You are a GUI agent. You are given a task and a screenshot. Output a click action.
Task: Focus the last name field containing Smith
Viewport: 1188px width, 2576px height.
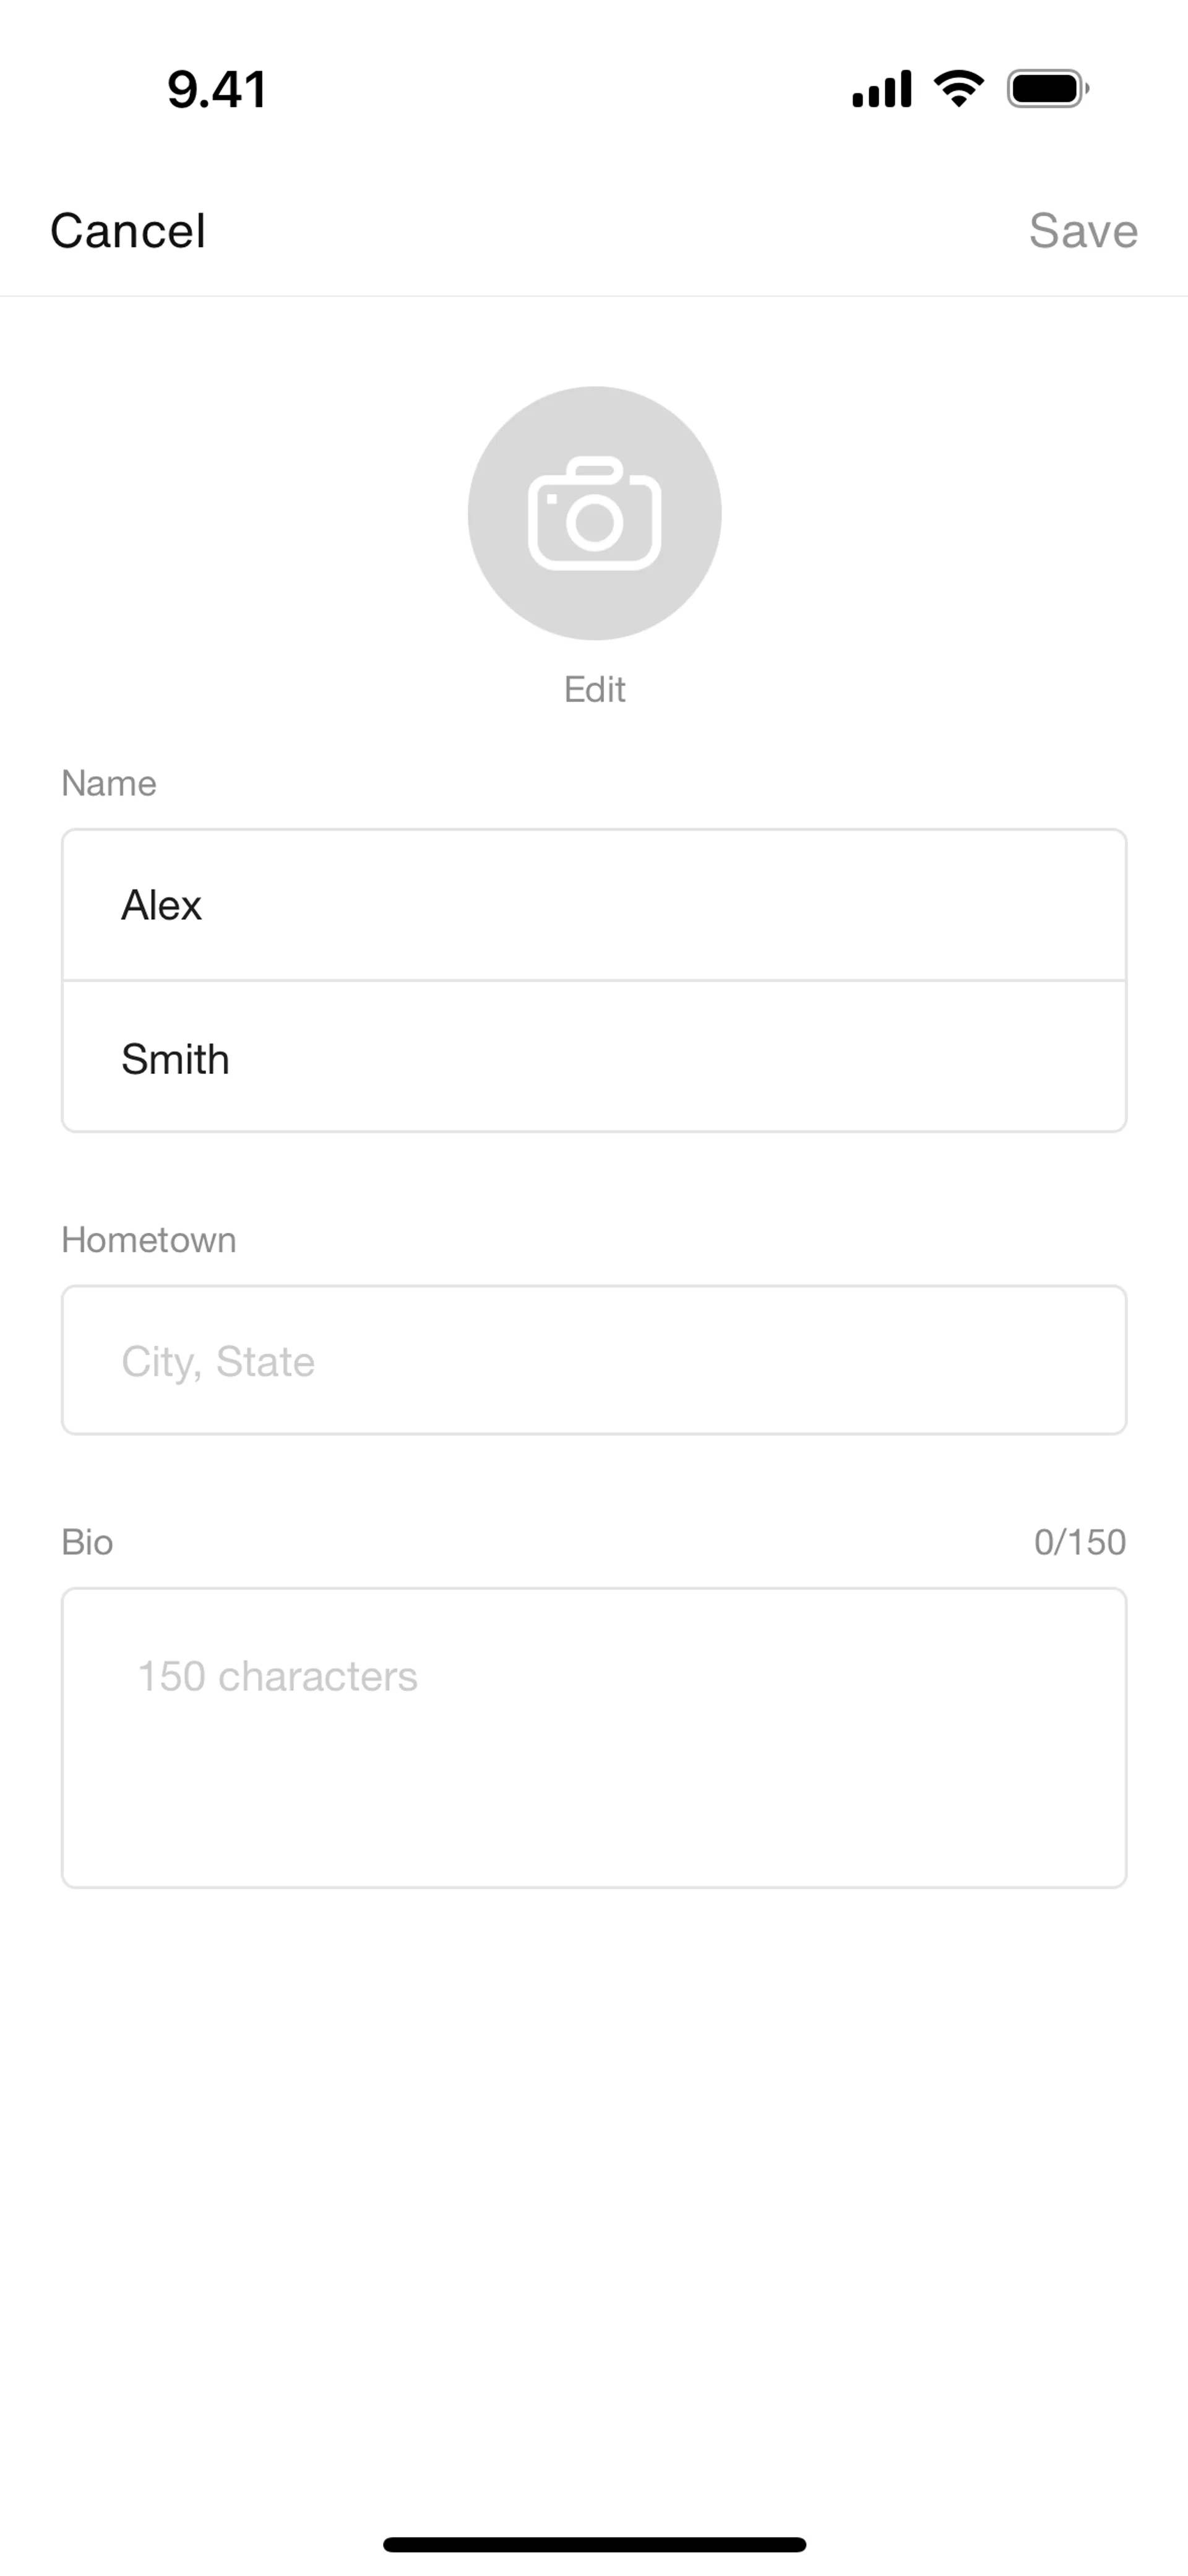[x=594, y=1058]
